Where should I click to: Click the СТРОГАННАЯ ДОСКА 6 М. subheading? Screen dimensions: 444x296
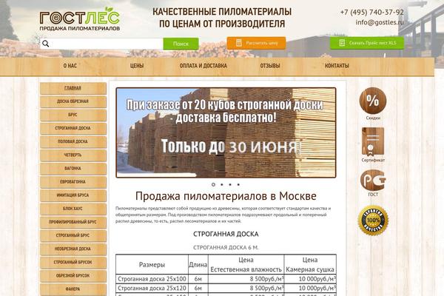226,248
